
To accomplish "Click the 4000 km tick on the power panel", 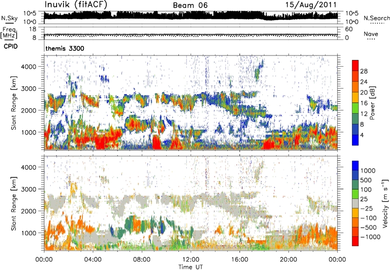I will coord(29,67).
